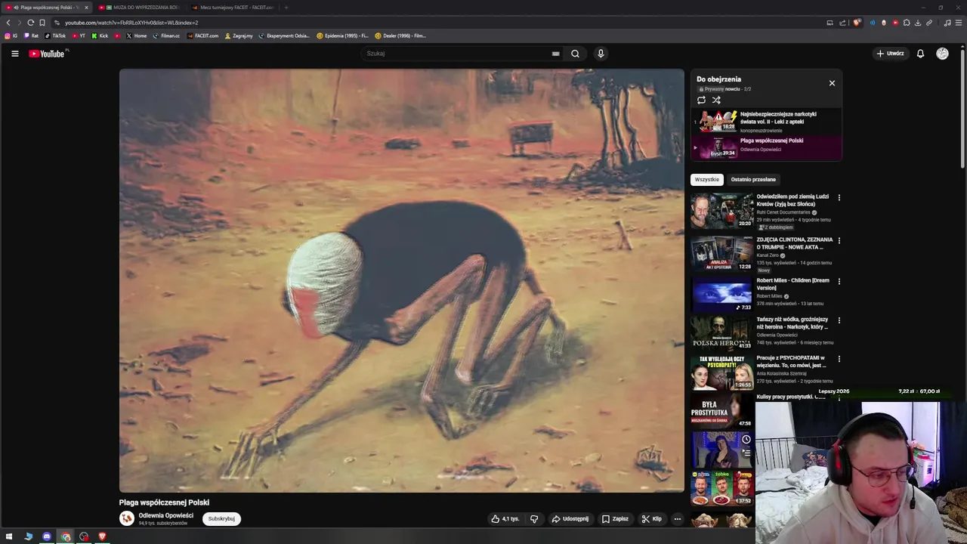967x544 pixels.
Task: Click the magnifier search button
Action: (575, 54)
